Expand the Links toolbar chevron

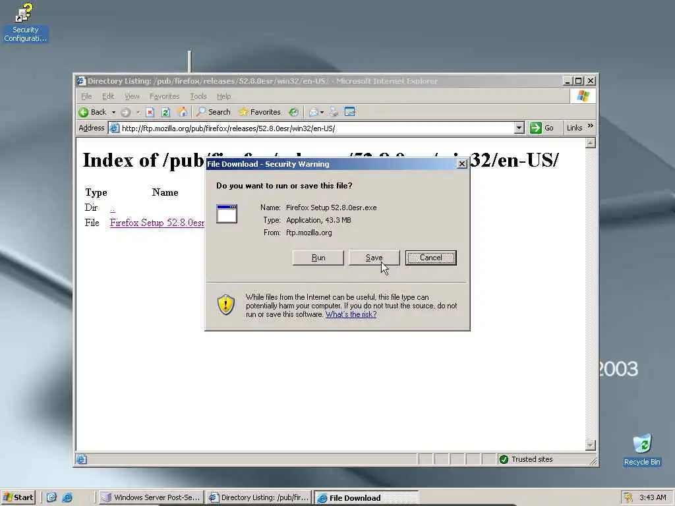[x=590, y=126]
